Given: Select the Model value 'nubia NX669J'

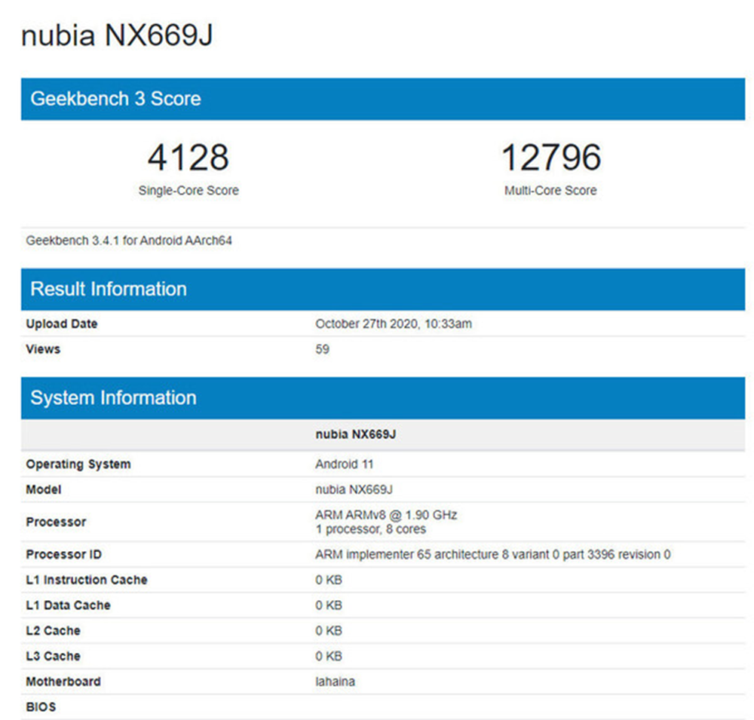Looking at the screenshot, I should (354, 489).
